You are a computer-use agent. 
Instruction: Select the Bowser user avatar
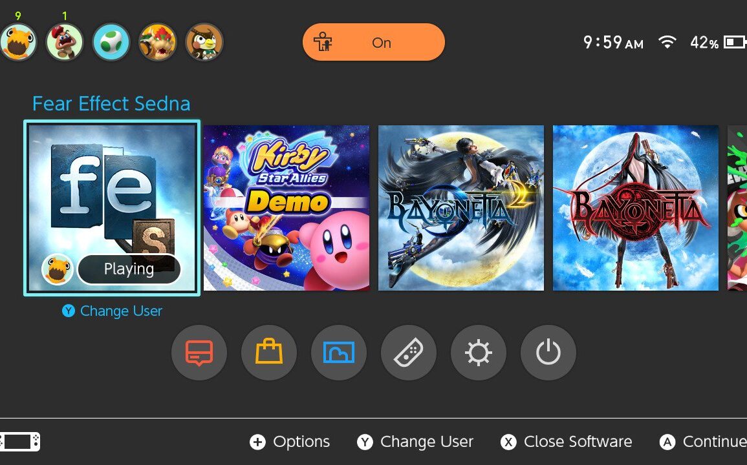(158, 42)
